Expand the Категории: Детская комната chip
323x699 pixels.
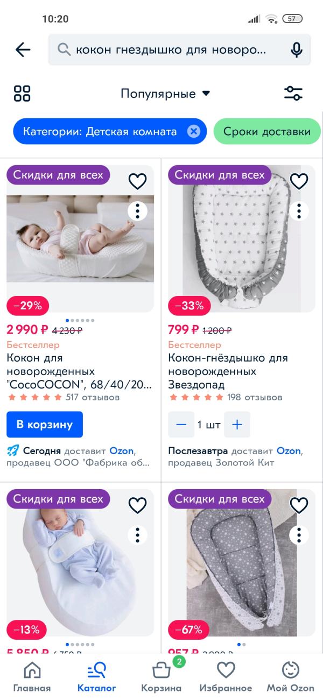point(100,131)
